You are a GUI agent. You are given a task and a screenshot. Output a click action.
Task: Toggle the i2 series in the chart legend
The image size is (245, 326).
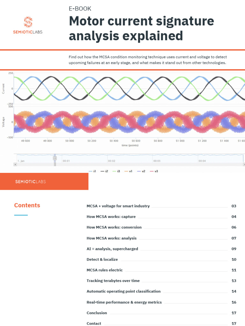pos(104,171)
